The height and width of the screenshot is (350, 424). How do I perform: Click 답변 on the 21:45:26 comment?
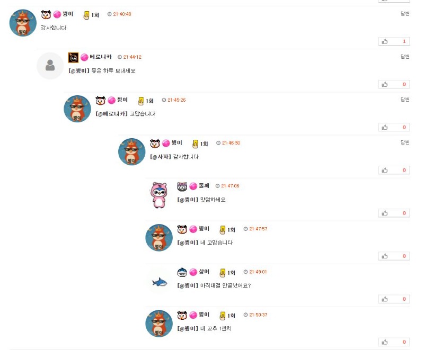pyautogui.click(x=405, y=100)
